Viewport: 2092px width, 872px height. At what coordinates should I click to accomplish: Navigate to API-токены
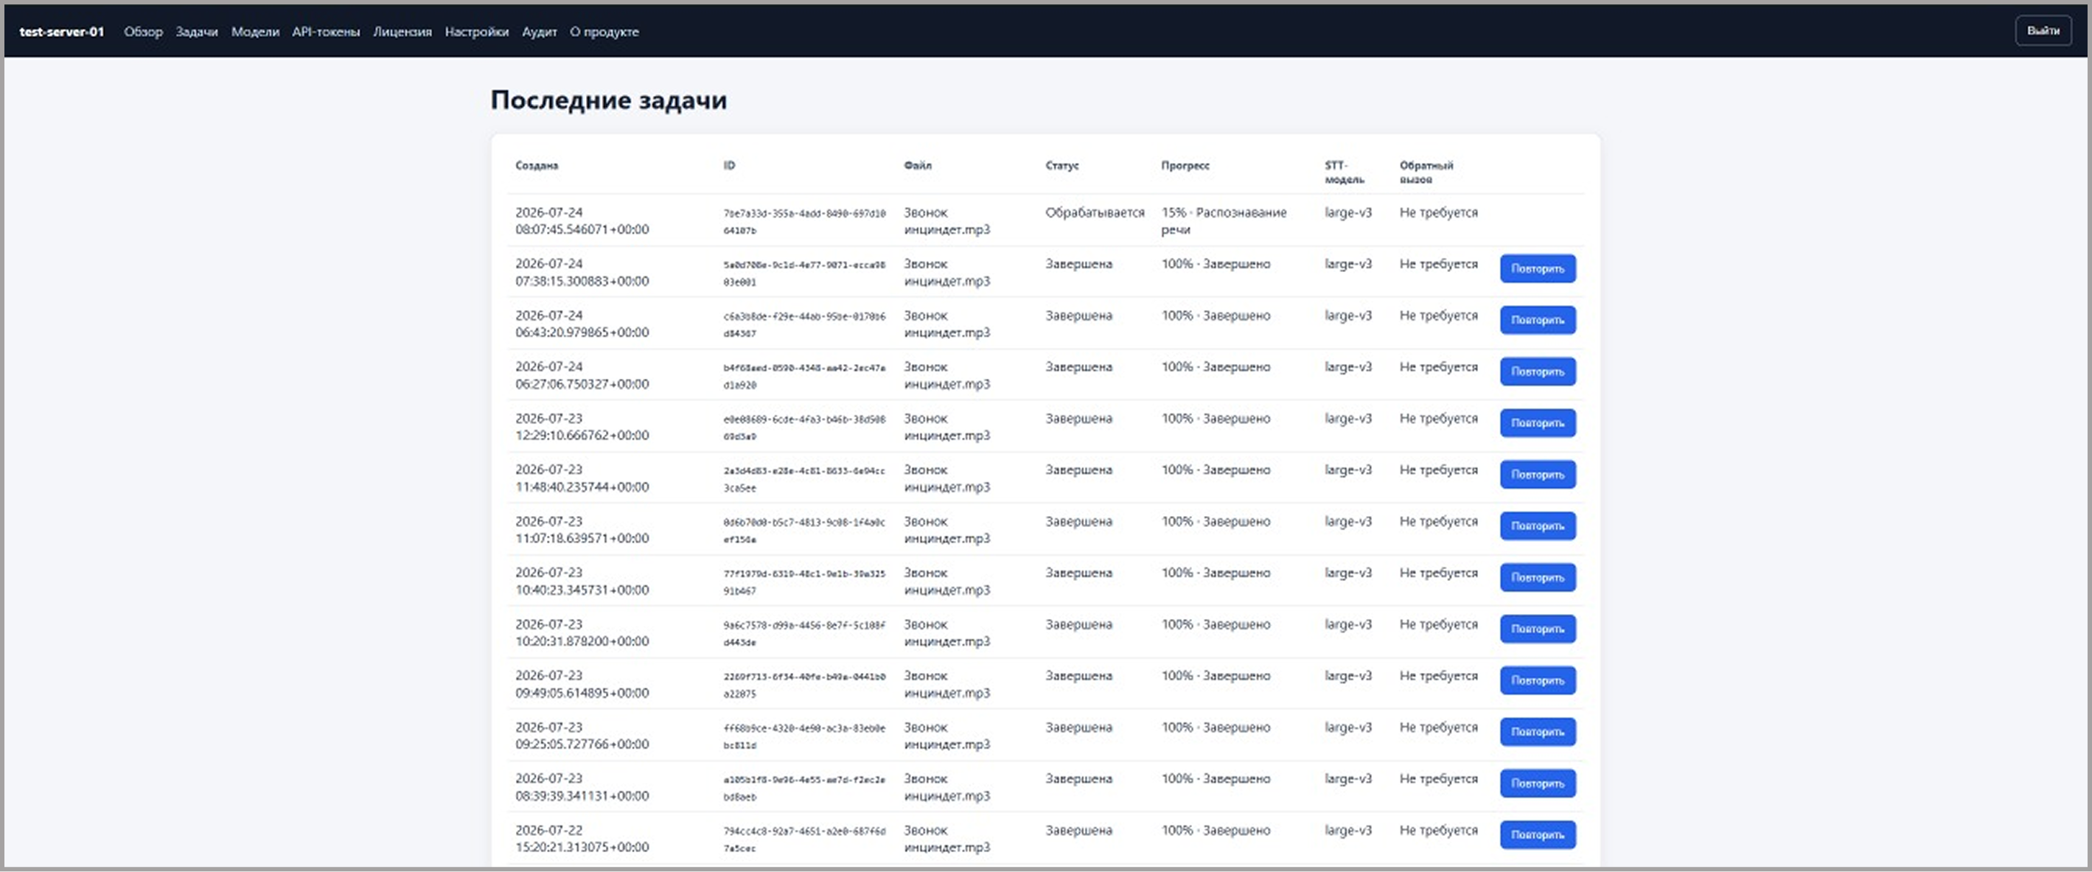326,32
